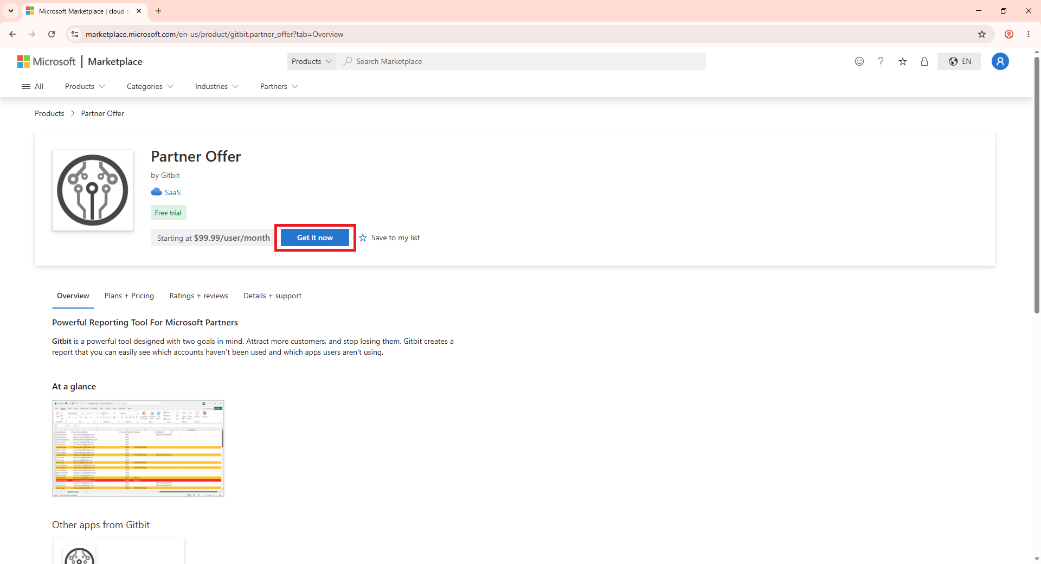Viewport: 1041px width, 564px height.
Task: Click the by Gitbit publisher text
Action: click(x=165, y=175)
